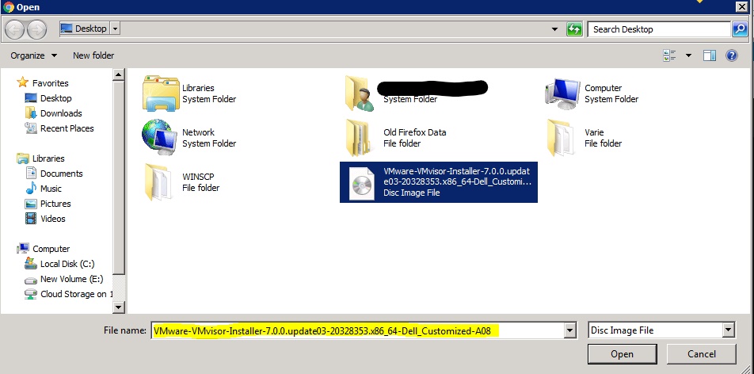
Task: Select the WINSCP folder icon
Action: 158,182
